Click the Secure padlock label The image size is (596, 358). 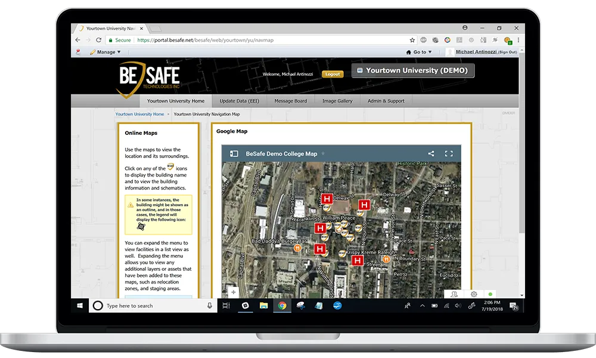pos(119,40)
